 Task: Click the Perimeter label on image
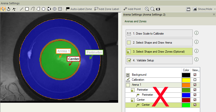[94, 52]
